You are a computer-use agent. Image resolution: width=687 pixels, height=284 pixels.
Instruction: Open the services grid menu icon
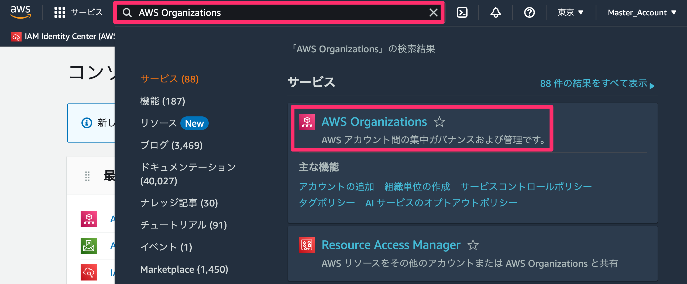point(60,12)
